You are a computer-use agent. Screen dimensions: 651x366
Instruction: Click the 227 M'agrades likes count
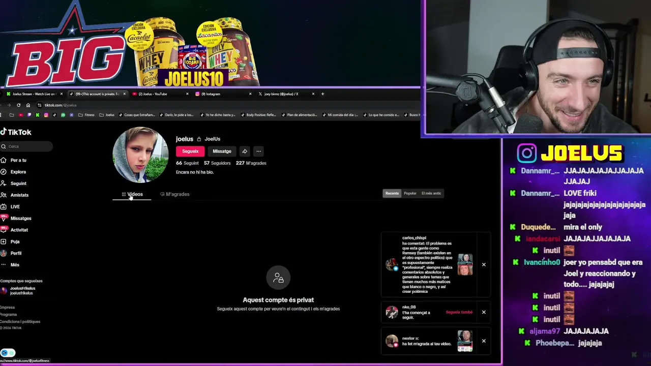coord(251,163)
